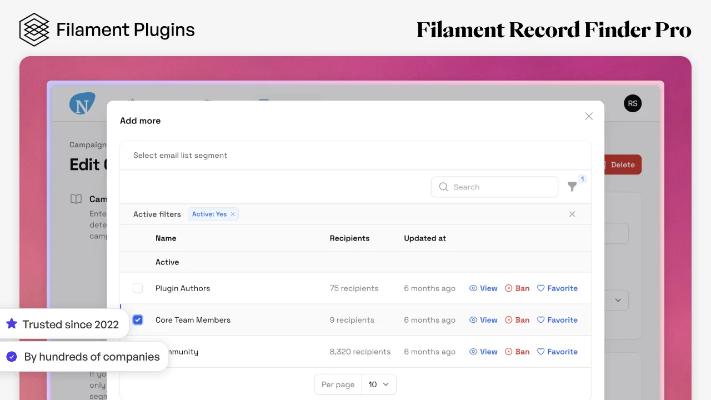Favorite the 8,320 recipients segment

557,352
